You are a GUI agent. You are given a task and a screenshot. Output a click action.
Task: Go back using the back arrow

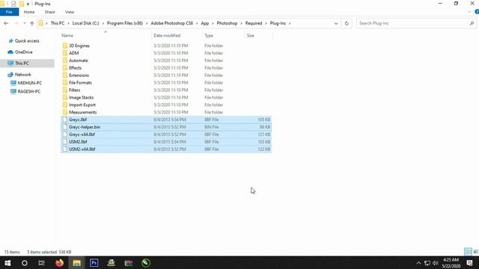(6, 23)
